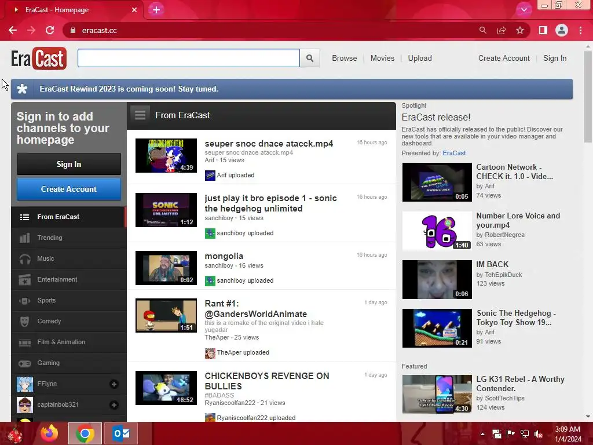This screenshot has height=445, width=593.
Task: Click blue Create Account sidebar button
Action: (69, 189)
